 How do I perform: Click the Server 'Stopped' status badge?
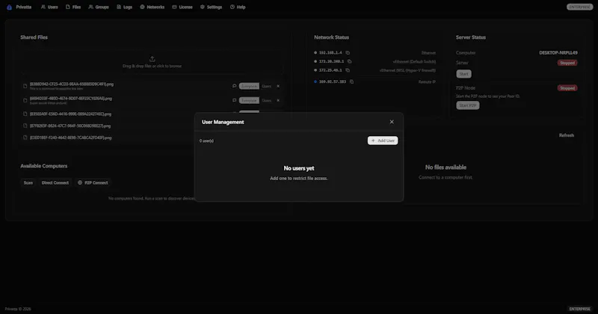click(567, 63)
